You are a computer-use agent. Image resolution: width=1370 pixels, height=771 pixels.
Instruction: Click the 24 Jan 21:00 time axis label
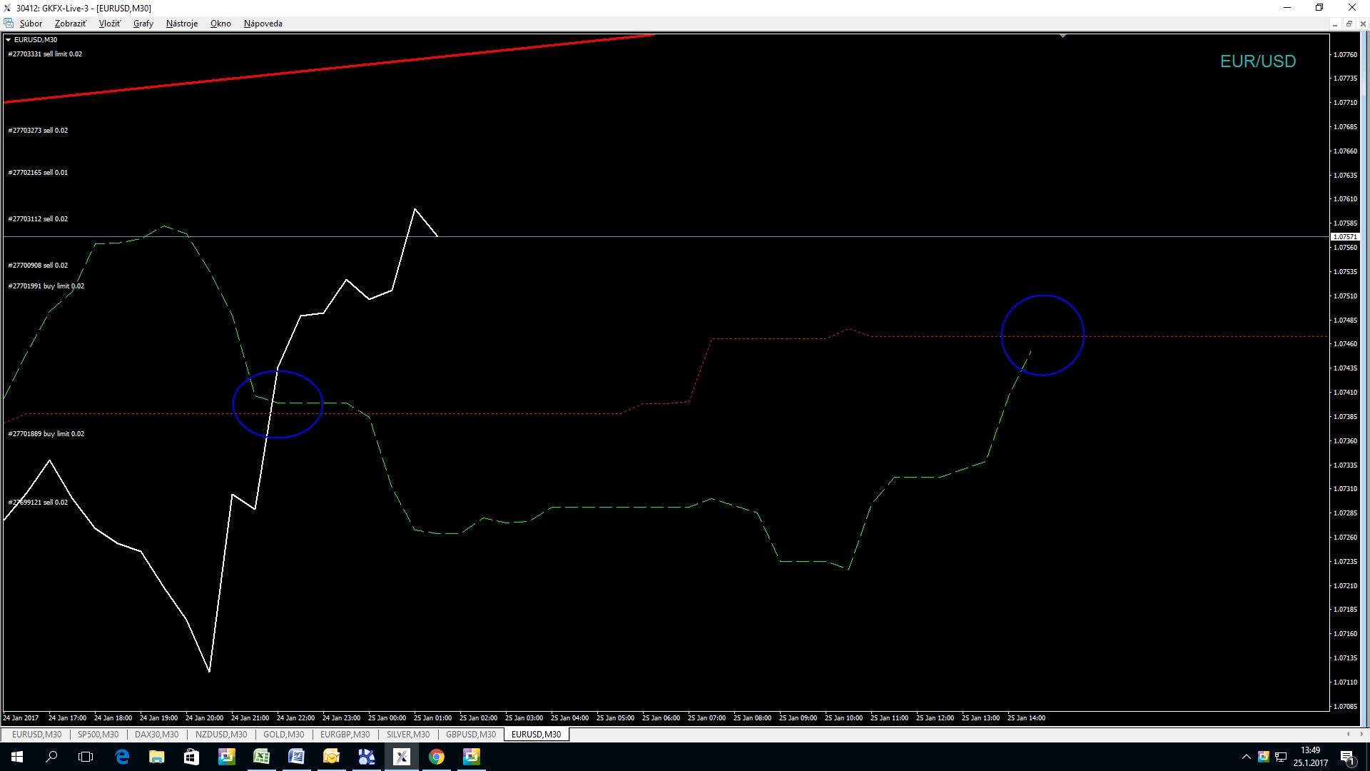tap(250, 718)
